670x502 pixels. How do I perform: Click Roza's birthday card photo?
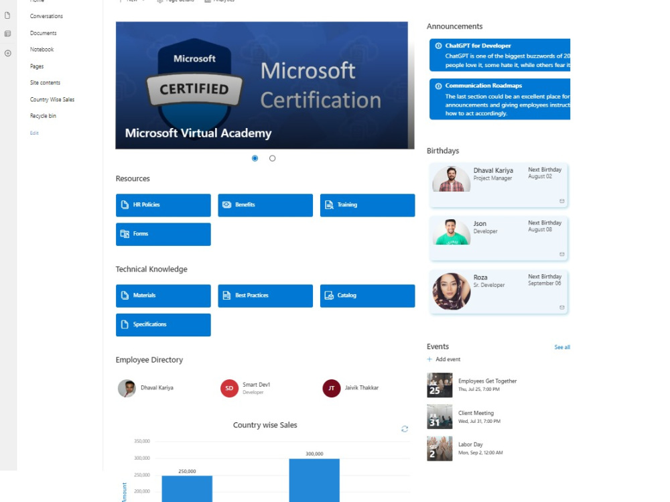tap(451, 292)
